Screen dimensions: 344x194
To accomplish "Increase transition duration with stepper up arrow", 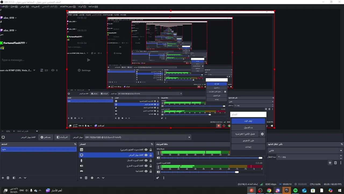I will (341, 156).
